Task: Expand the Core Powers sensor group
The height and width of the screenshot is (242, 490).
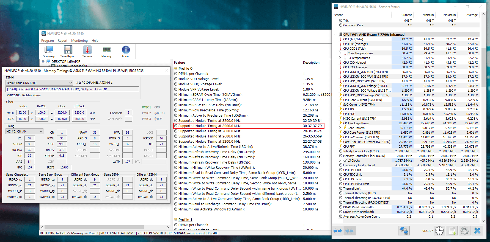Action: point(340,128)
